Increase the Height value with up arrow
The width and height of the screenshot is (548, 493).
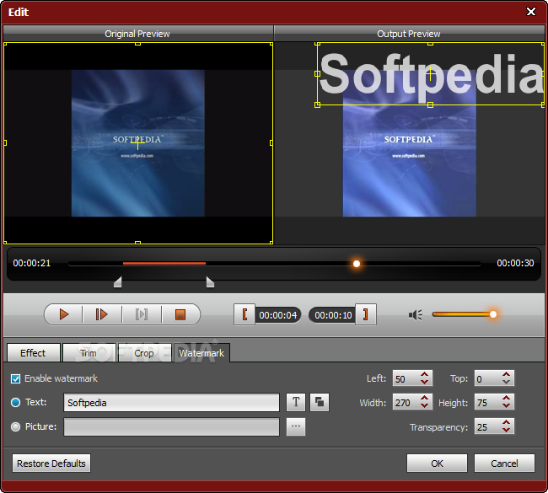point(506,398)
